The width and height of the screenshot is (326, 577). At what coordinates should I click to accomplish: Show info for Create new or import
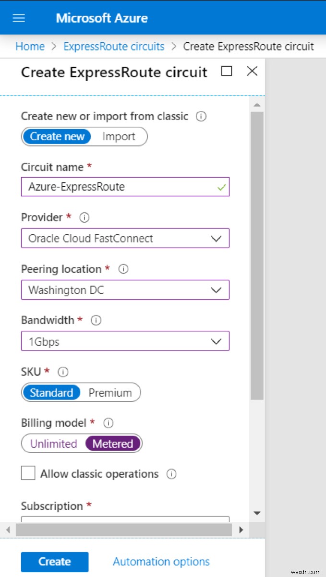click(x=201, y=116)
